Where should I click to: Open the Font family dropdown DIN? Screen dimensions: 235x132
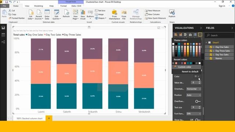194,114
